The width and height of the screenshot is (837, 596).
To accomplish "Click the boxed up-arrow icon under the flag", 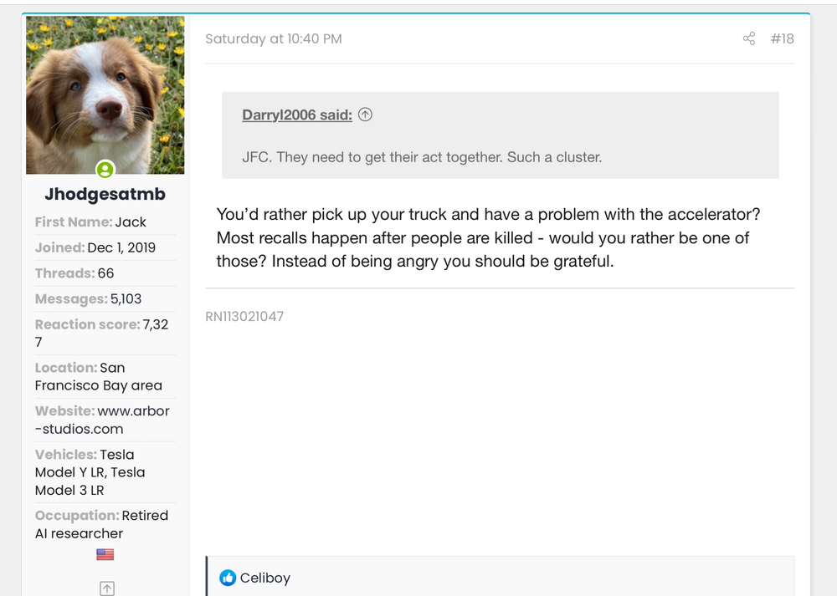I will pos(106,588).
